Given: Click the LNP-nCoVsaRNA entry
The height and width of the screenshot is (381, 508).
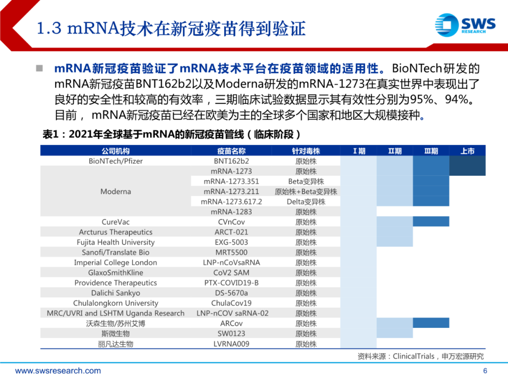Looking at the screenshot, I should (x=231, y=262).
